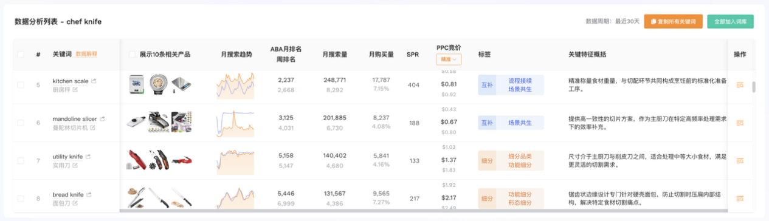Select the checkbox for row 7 utility knife
Image resolution: width=769 pixels, height=221 pixels.
21,160
